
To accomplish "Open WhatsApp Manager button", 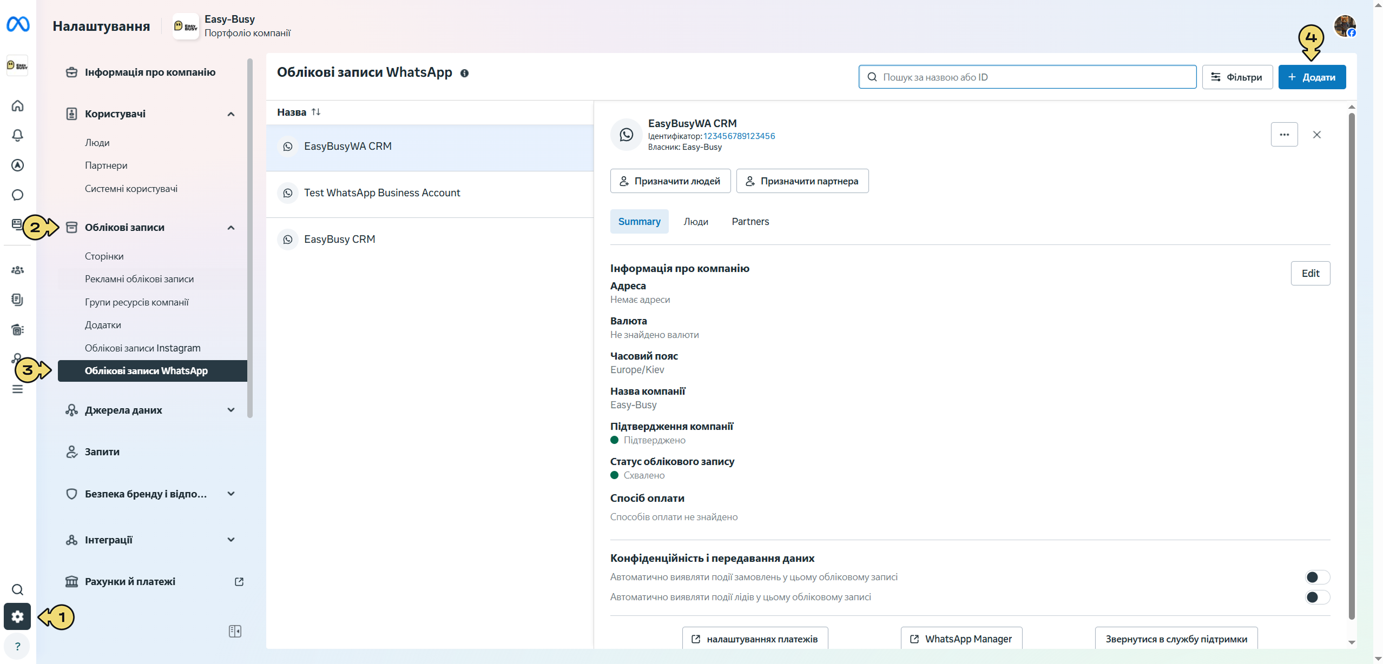I will pos(961,639).
